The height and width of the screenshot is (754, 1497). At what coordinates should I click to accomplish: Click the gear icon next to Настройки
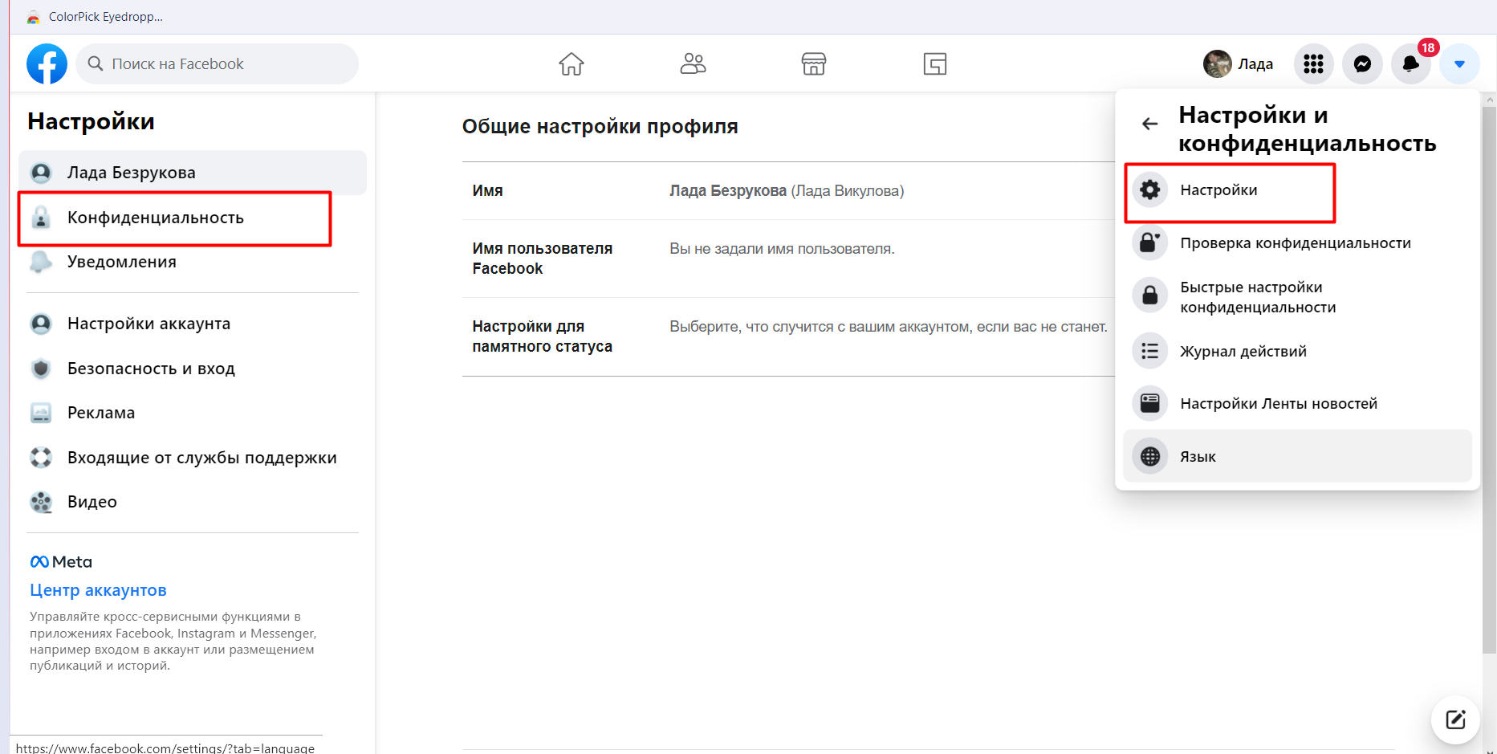click(x=1149, y=190)
